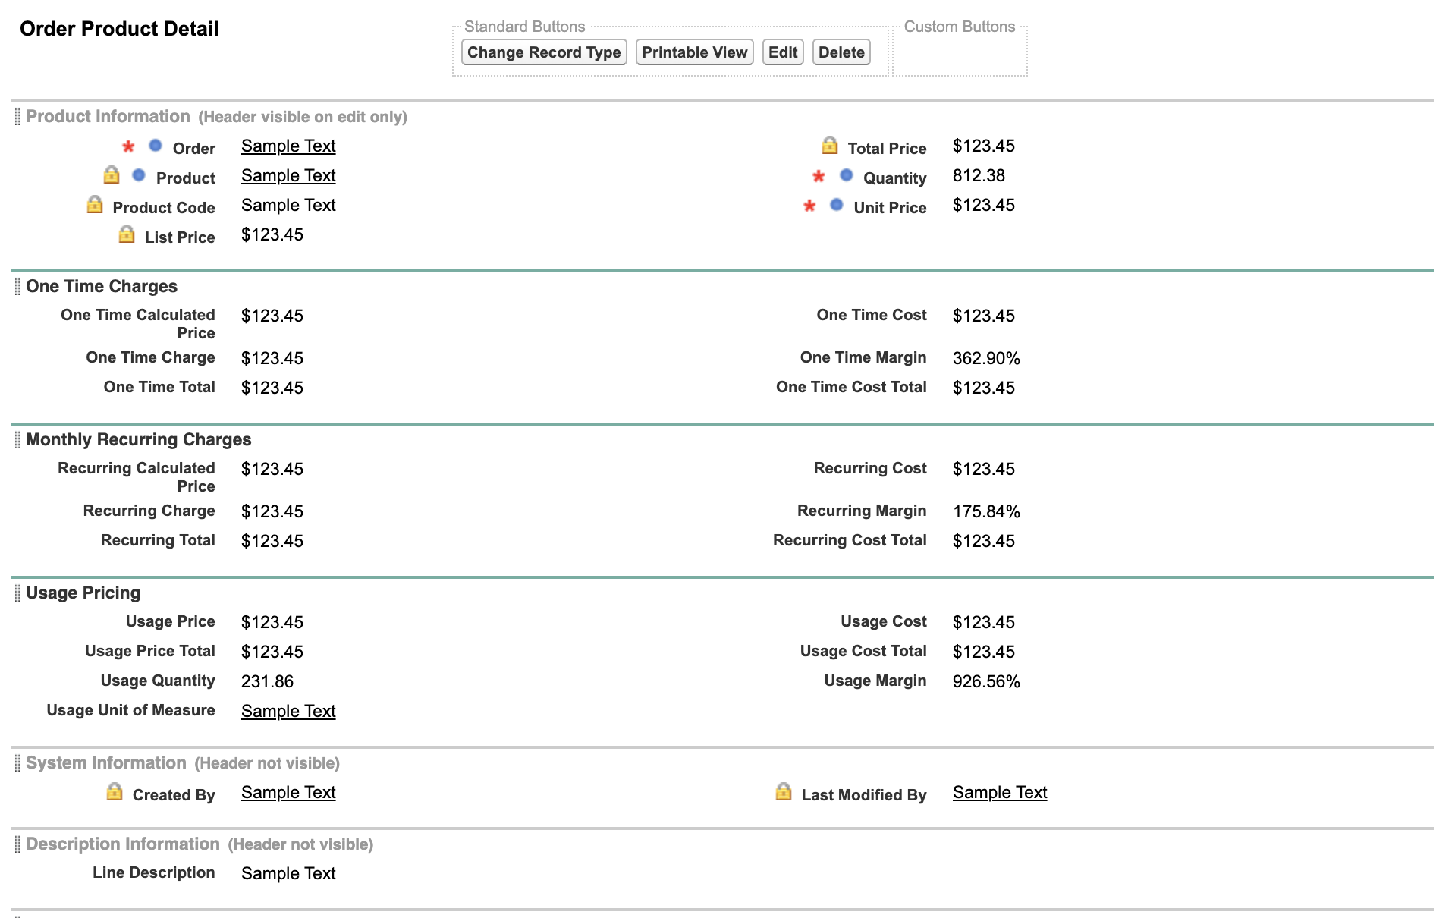Select the Recurring Charge field label
This screenshot has width=1455, height=918.
(149, 511)
